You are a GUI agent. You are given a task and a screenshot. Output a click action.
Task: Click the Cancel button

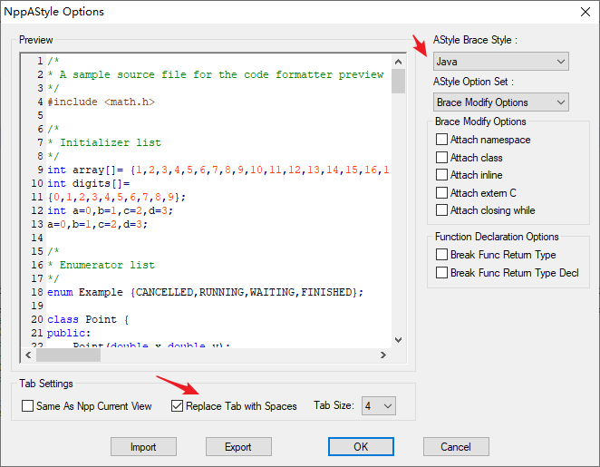[x=456, y=447]
